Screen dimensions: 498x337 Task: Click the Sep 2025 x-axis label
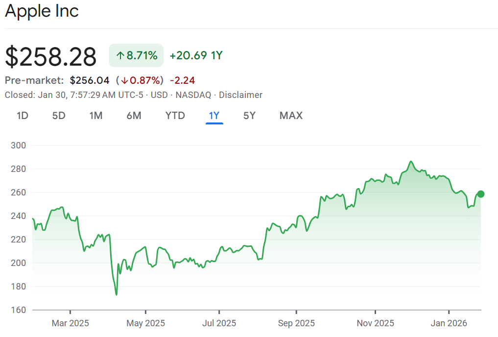pos(296,323)
